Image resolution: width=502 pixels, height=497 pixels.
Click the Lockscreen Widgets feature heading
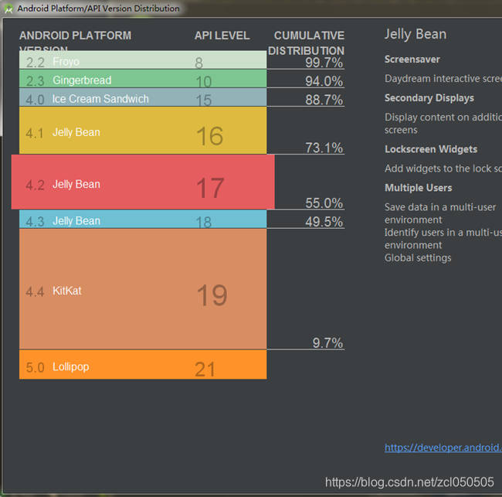click(x=431, y=149)
